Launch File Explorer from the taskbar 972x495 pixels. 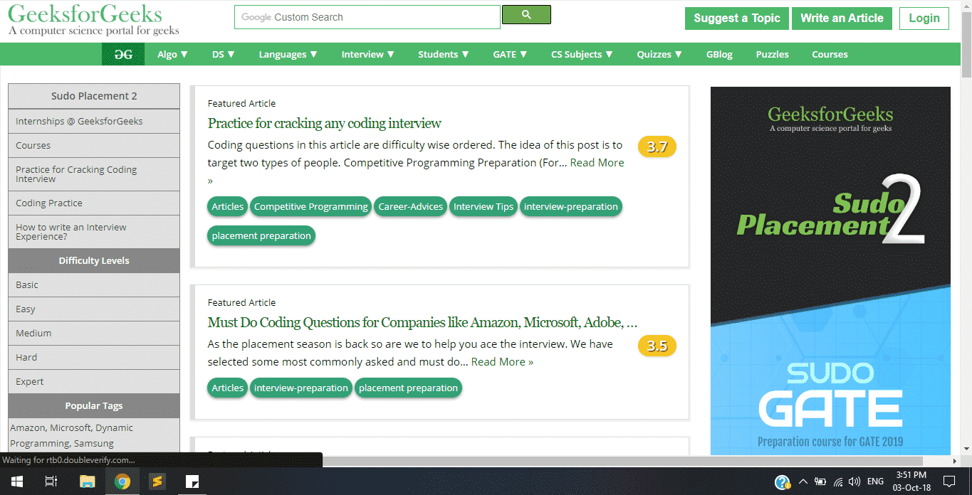pos(87,481)
